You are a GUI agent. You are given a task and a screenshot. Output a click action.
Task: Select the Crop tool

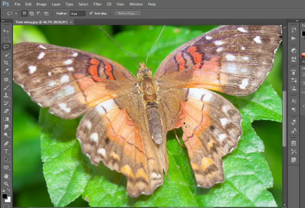6,63
